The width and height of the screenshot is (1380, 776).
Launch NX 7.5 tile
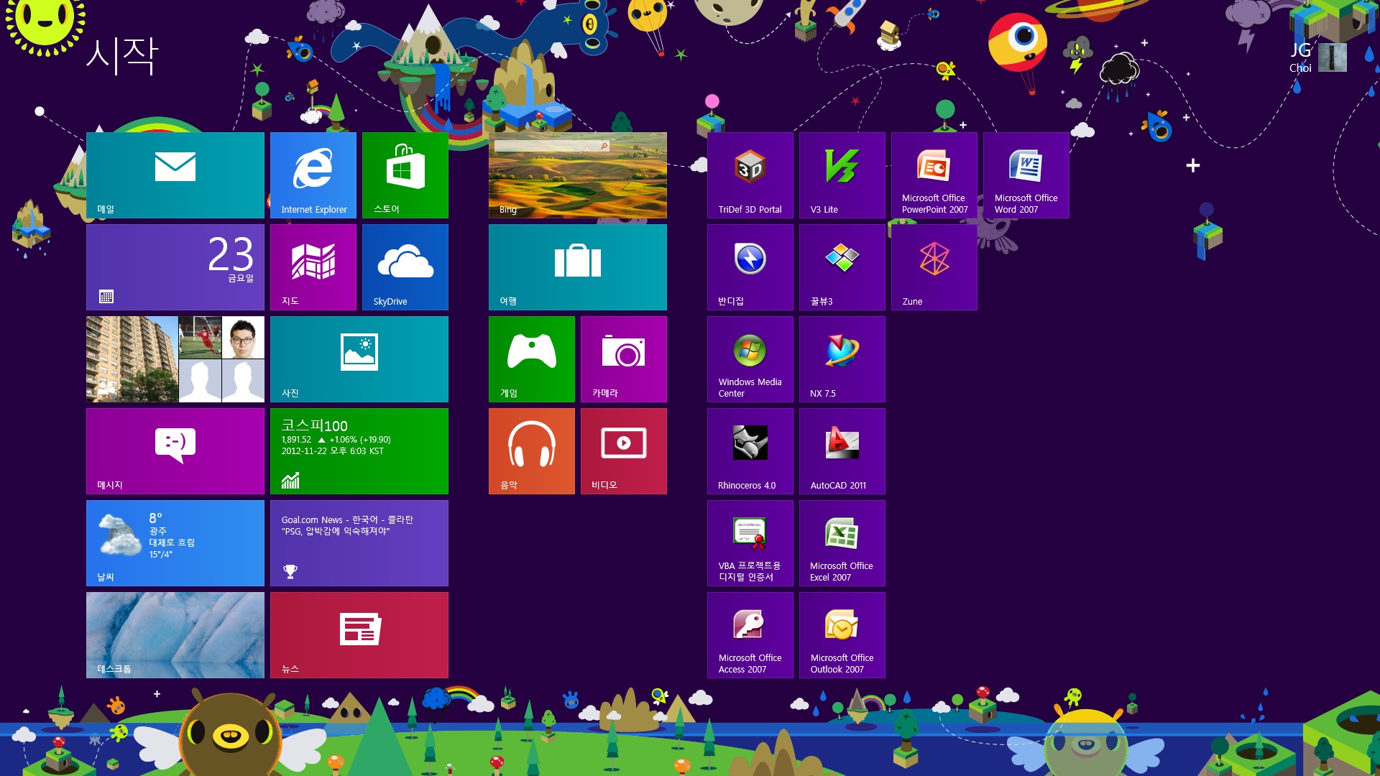tap(842, 359)
